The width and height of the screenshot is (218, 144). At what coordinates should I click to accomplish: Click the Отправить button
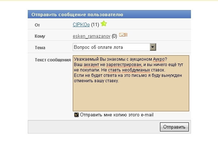coord(174,127)
